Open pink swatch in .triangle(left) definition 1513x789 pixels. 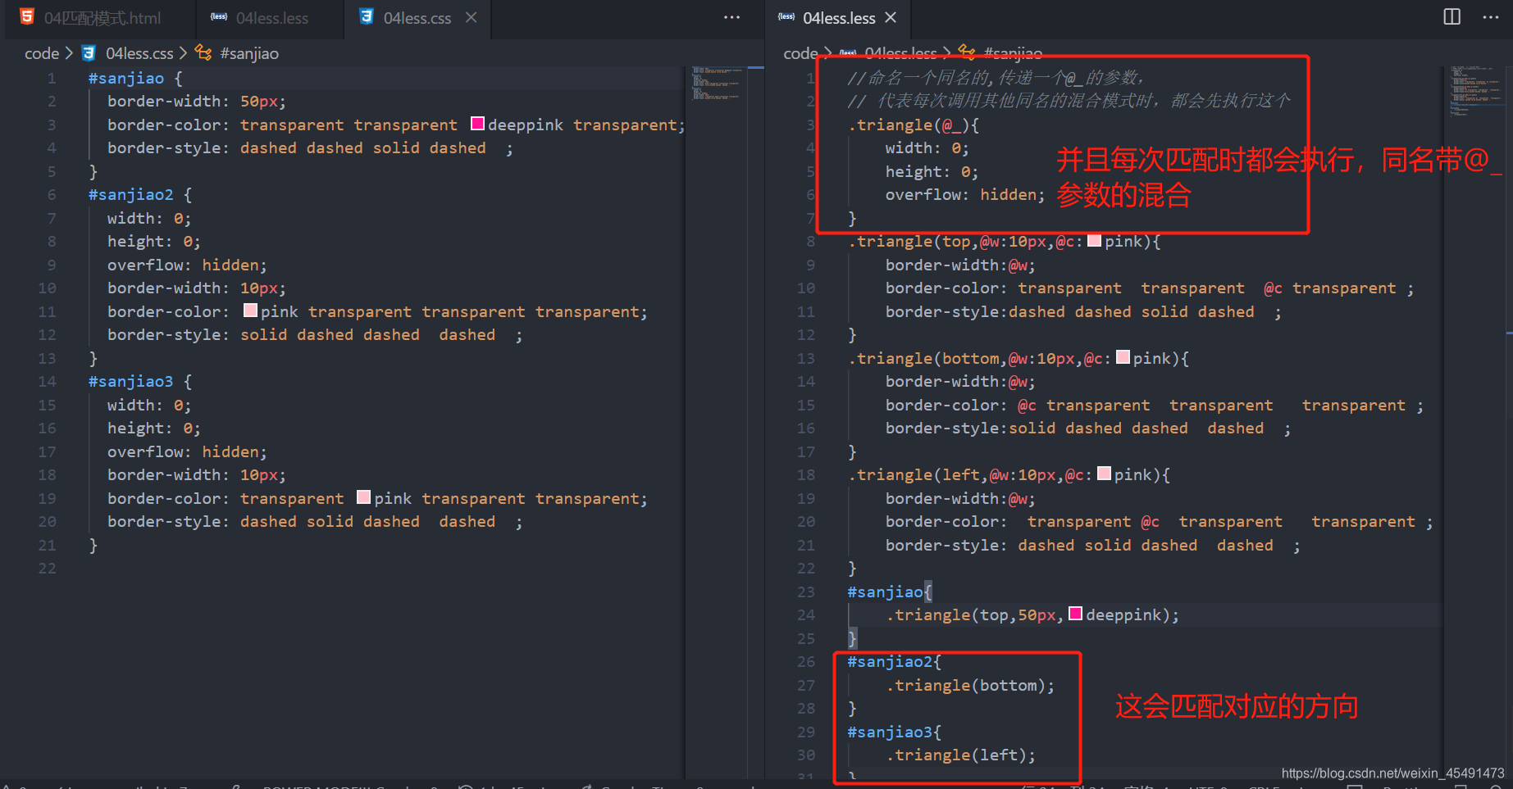pyautogui.click(x=1104, y=474)
